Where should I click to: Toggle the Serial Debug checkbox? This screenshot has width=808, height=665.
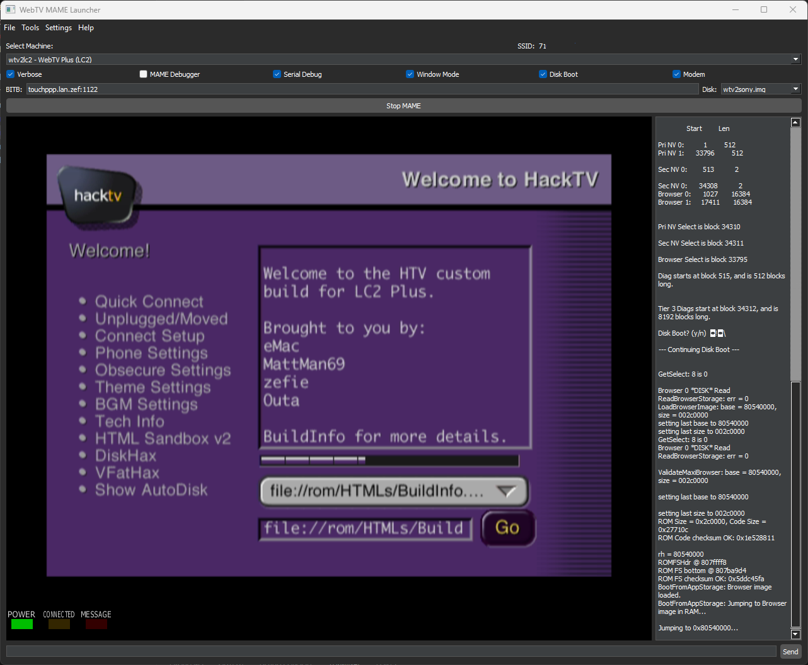coord(277,74)
